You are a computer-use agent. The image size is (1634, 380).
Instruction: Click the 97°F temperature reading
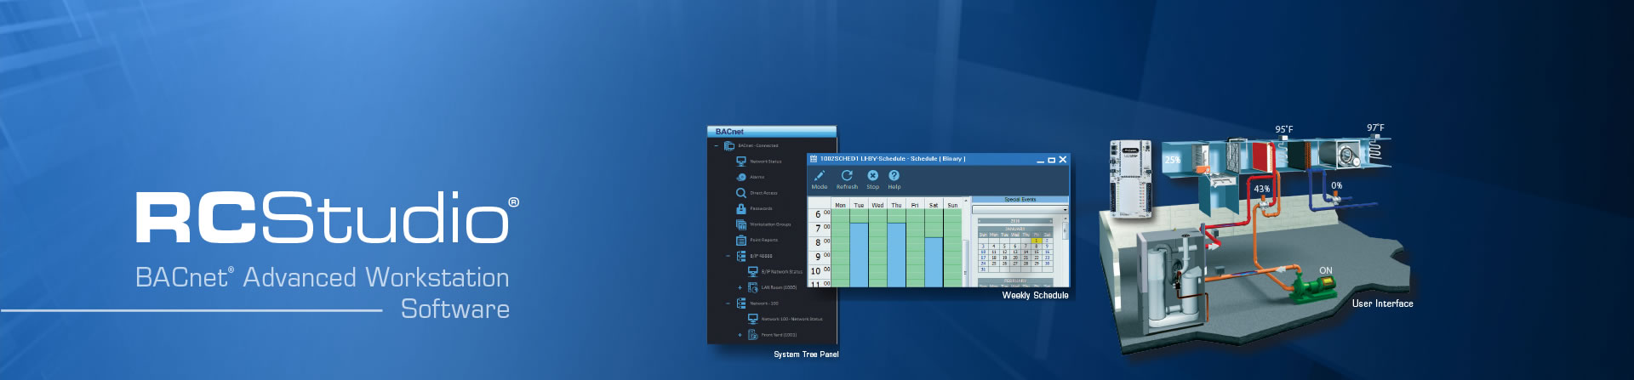point(1375,128)
